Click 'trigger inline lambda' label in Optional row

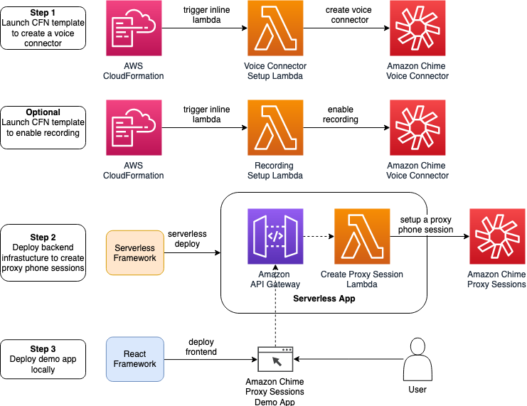[x=206, y=114]
